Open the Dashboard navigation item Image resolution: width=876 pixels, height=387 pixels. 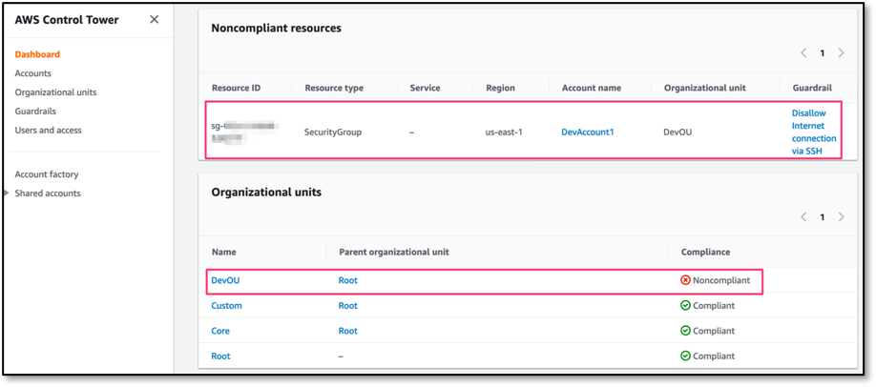(x=37, y=54)
